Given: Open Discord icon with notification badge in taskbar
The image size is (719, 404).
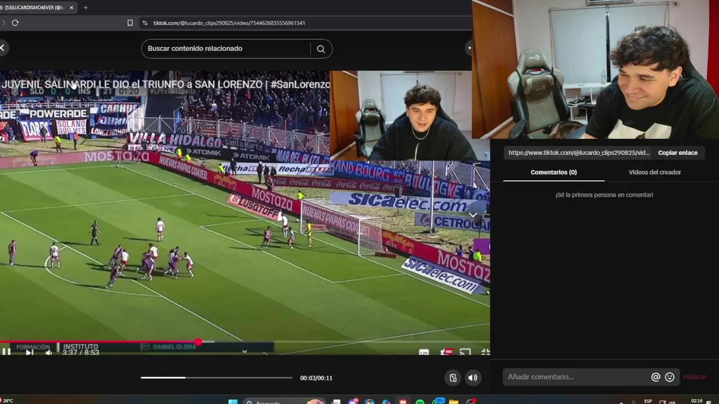Looking at the screenshot, I should point(353,402).
